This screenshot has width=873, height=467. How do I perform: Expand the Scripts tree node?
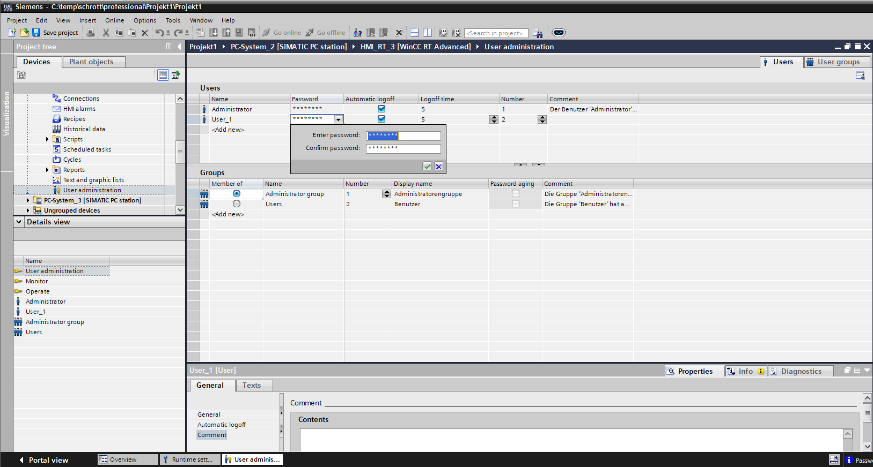47,139
